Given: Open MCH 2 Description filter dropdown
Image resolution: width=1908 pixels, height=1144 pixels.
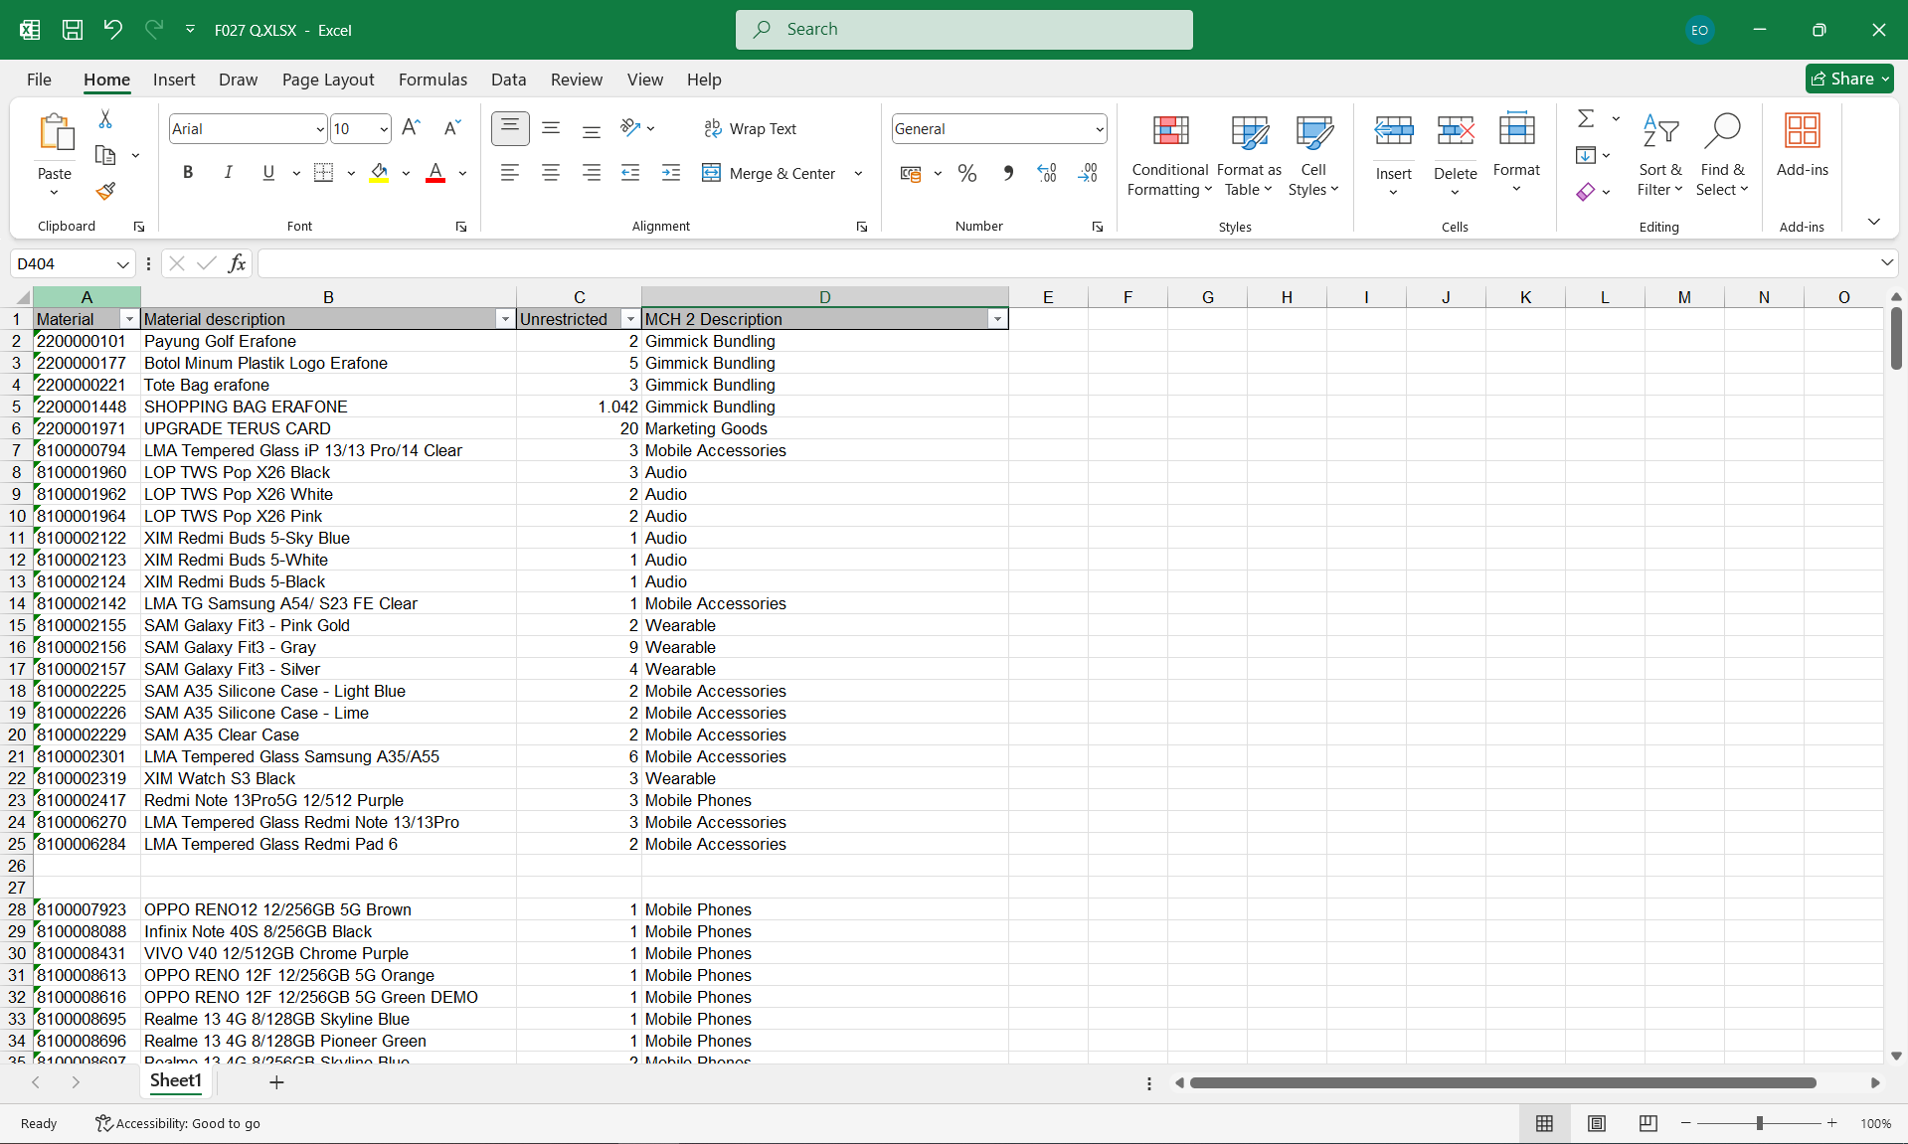Looking at the screenshot, I should 996,319.
